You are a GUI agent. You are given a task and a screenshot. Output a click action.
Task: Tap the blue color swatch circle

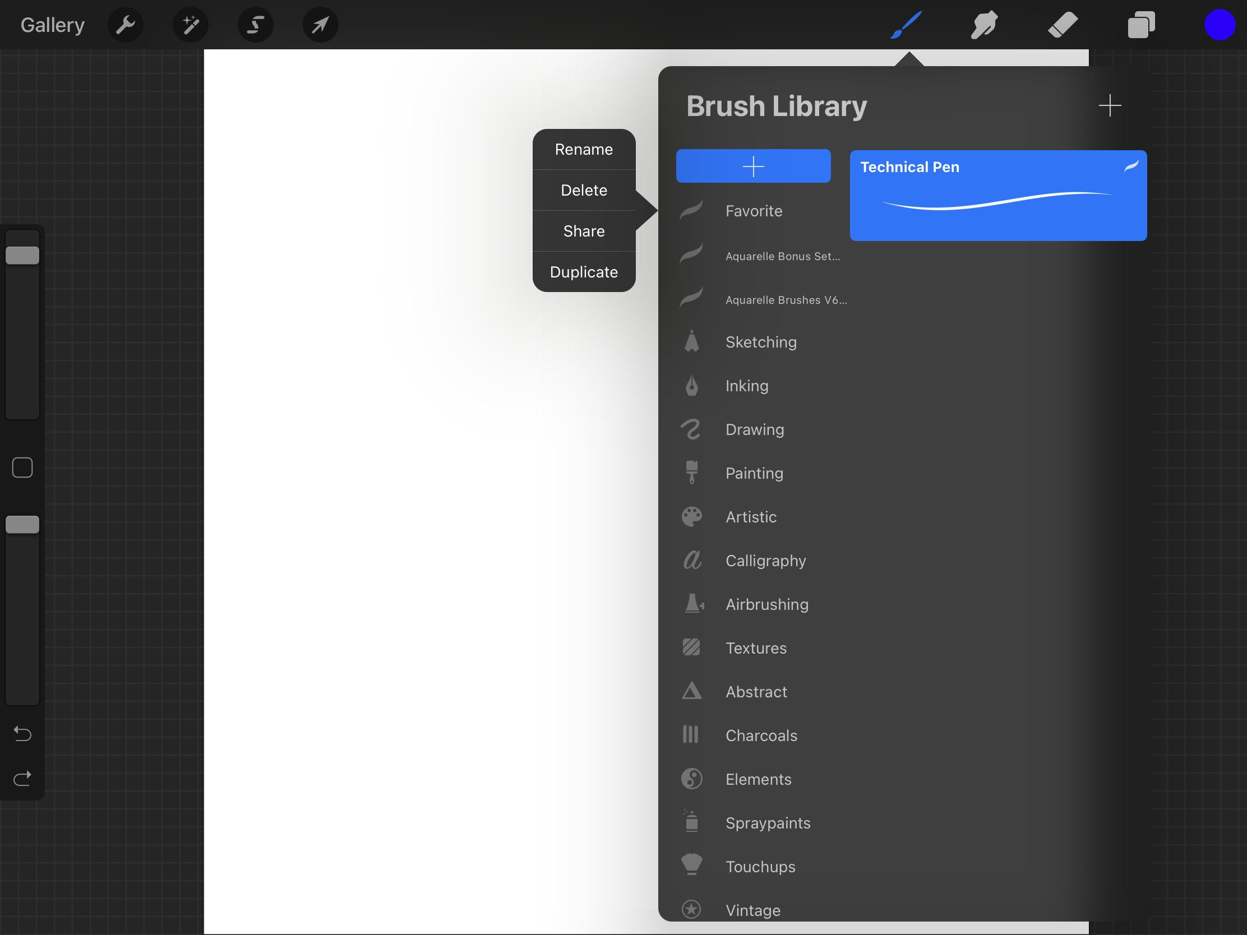(1221, 25)
